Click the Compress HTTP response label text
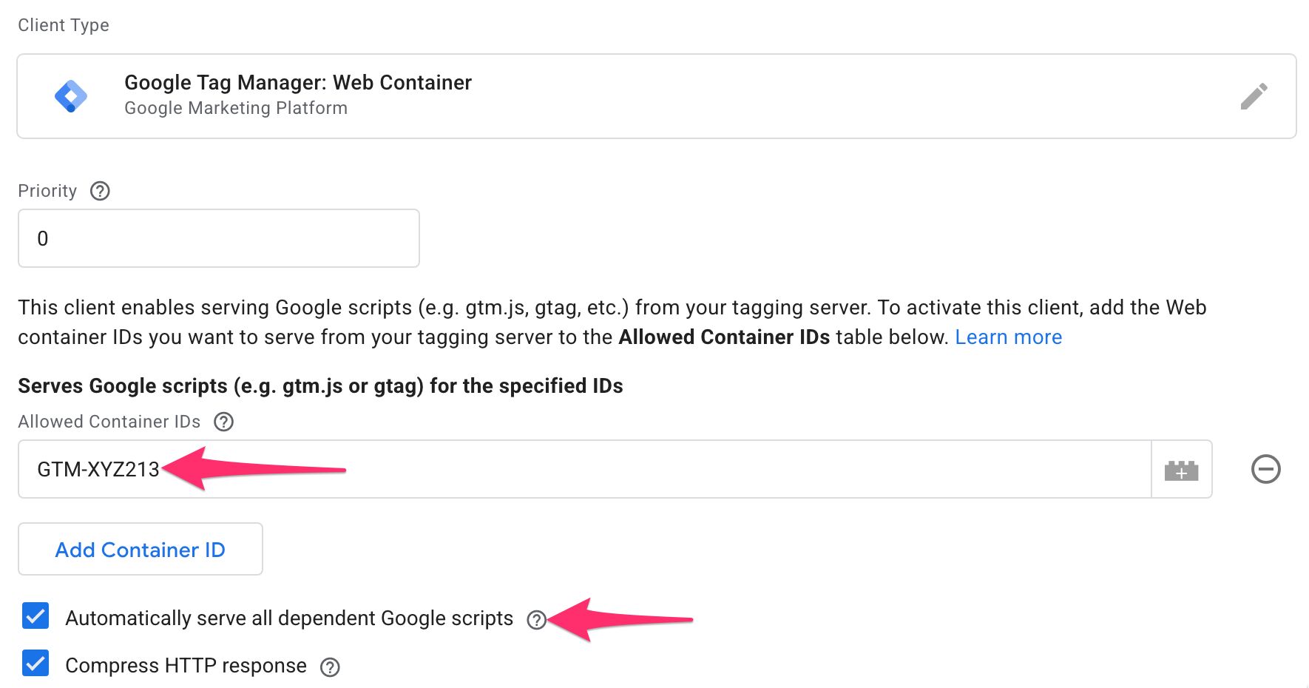Viewport: 1309px width, 688px height. coord(186,666)
